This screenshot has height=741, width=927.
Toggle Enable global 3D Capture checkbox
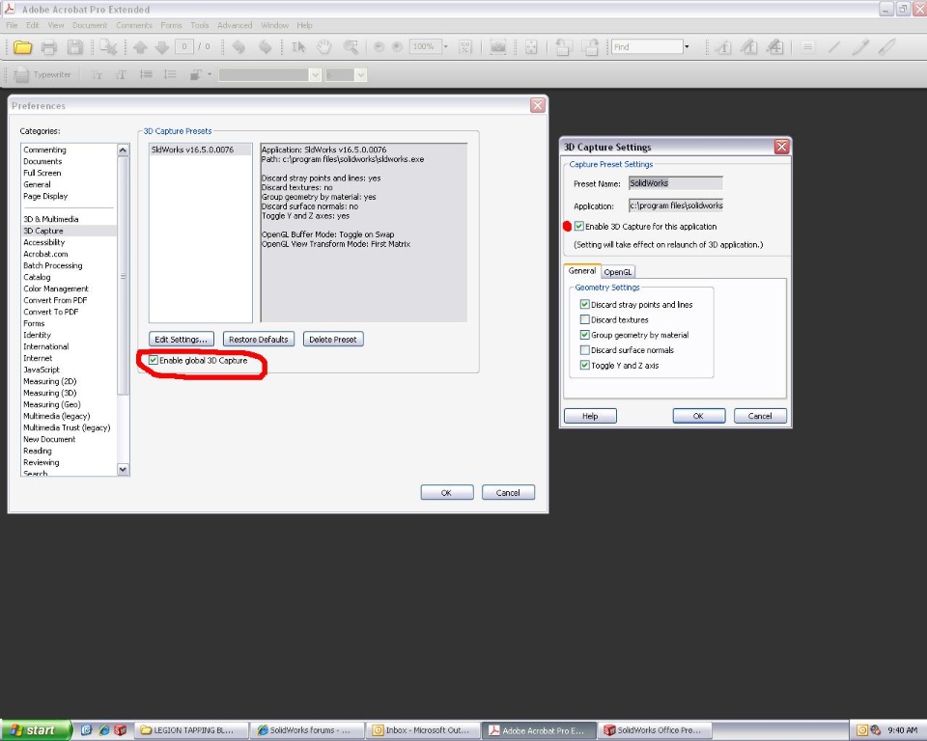pyautogui.click(x=154, y=360)
